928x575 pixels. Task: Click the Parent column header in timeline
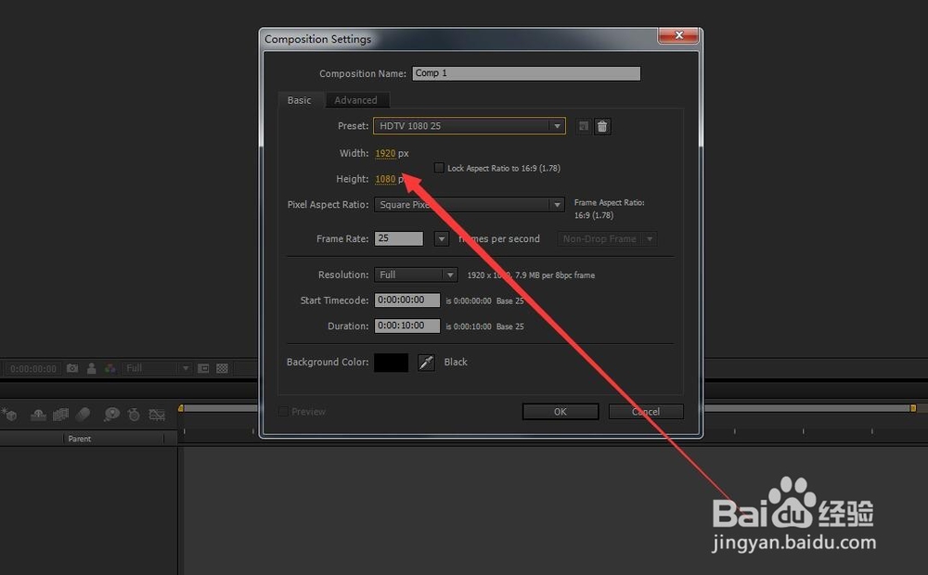pos(79,439)
